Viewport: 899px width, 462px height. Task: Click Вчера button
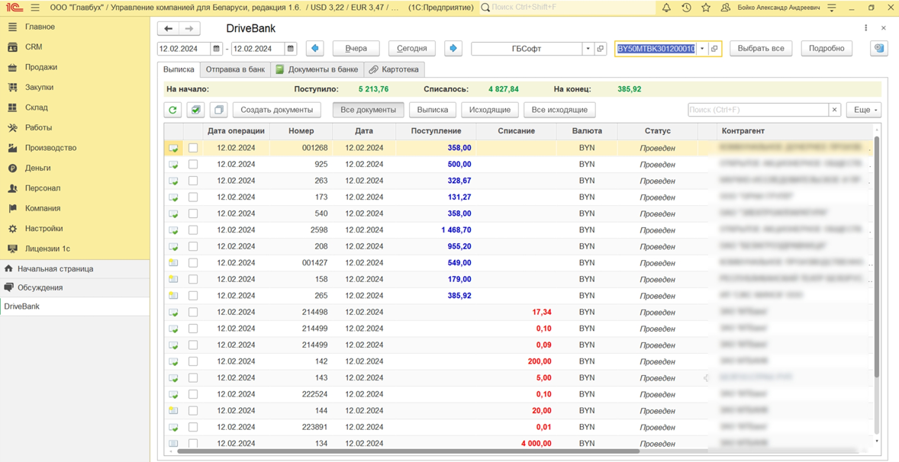(356, 49)
